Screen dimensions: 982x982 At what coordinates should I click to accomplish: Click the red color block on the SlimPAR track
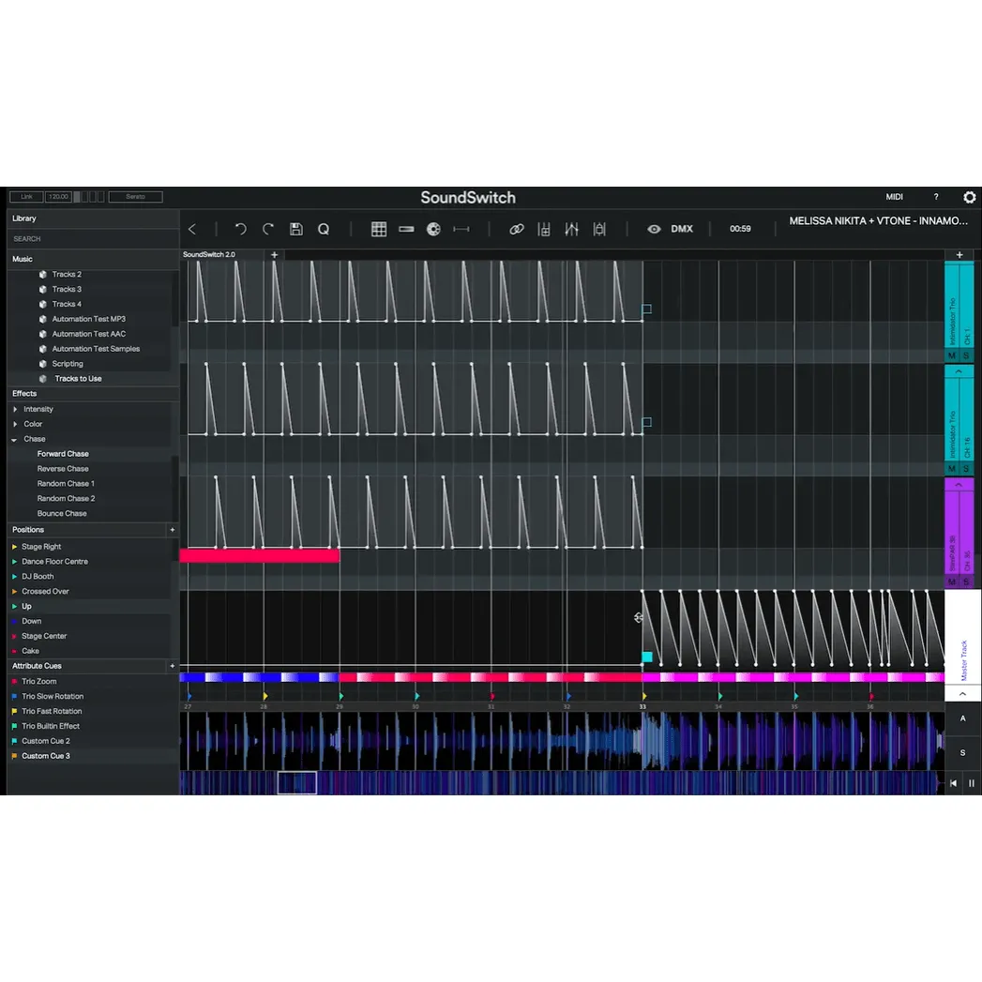259,555
